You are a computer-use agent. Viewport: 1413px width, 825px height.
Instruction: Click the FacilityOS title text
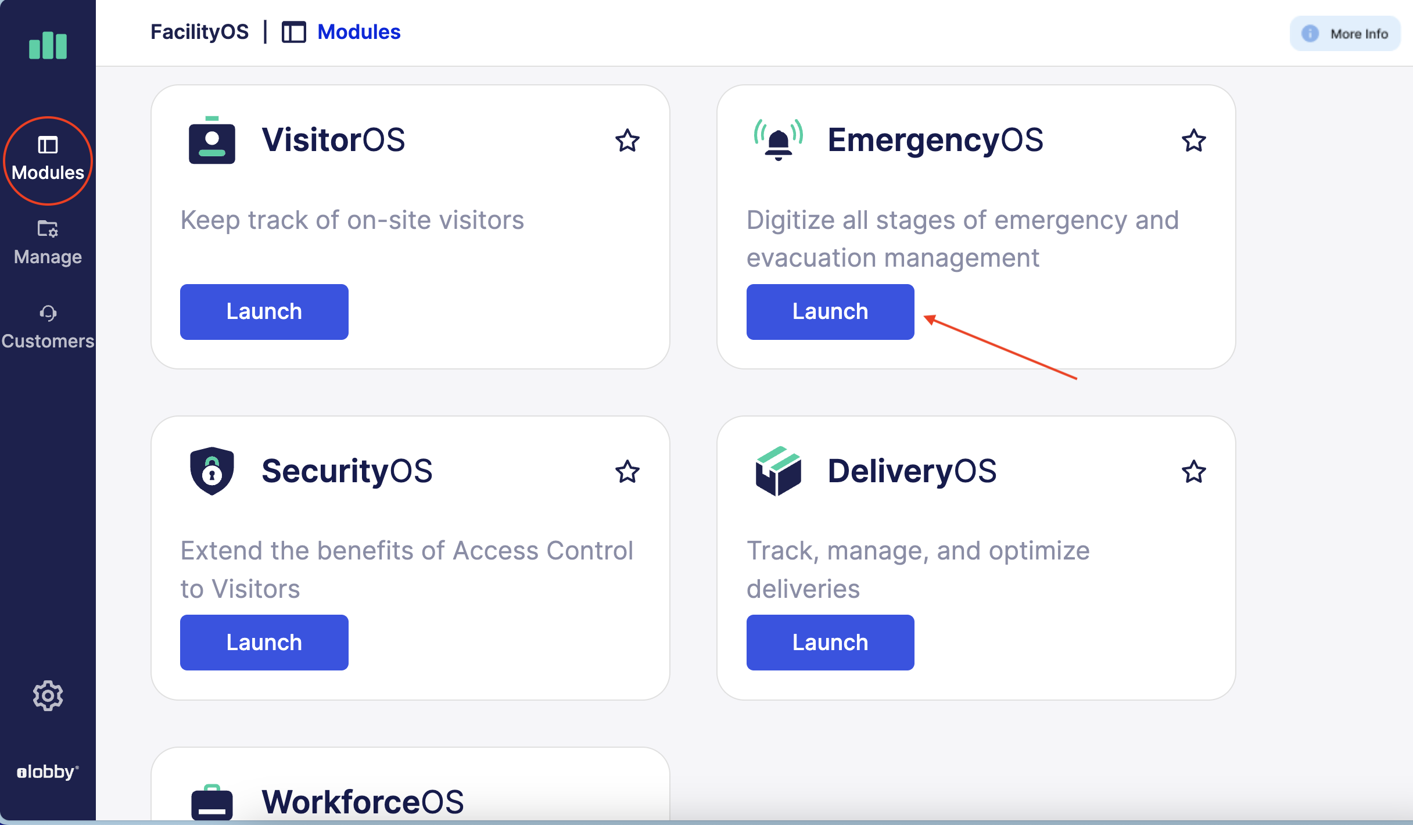click(x=199, y=32)
